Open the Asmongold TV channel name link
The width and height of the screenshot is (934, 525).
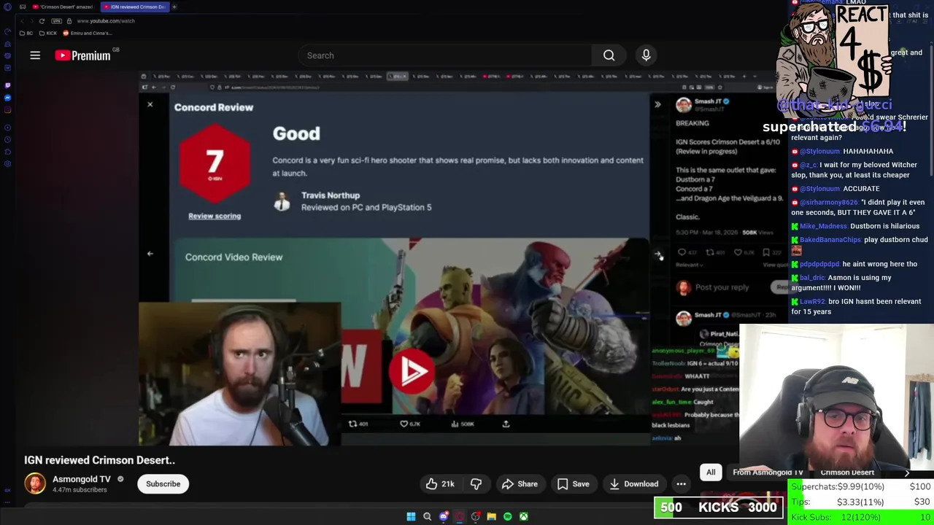click(x=81, y=479)
